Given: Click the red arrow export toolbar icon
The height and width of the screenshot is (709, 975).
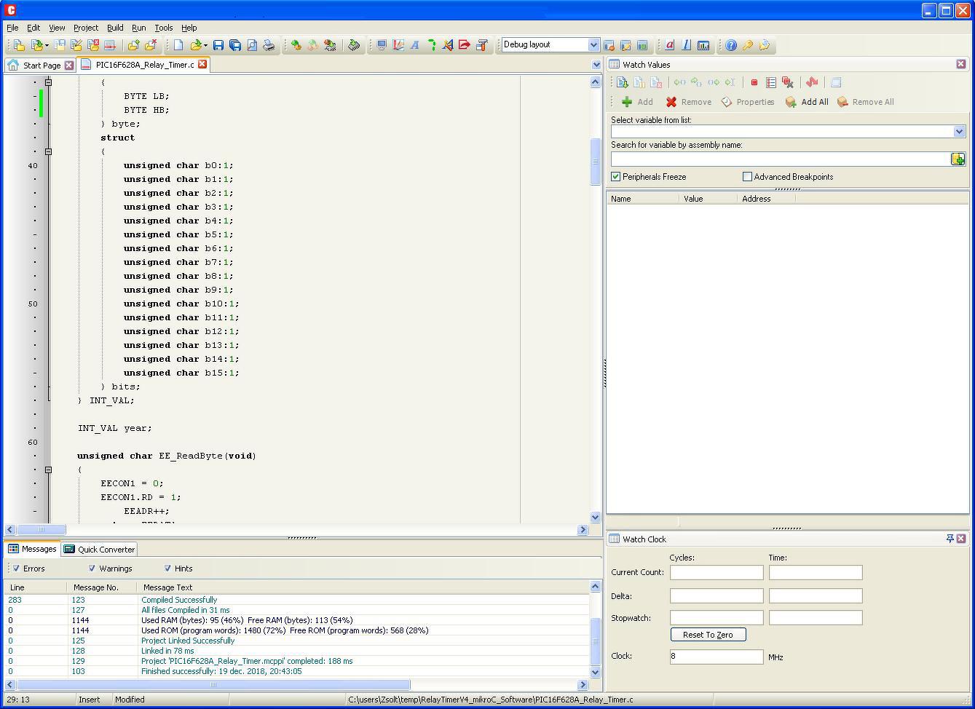Looking at the screenshot, I should [465, 45].
